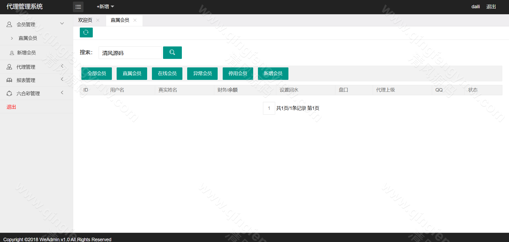The width and height of the screenshot is (509, 242).
Task: Click the 搜索: label
Action: click(86, 52)
